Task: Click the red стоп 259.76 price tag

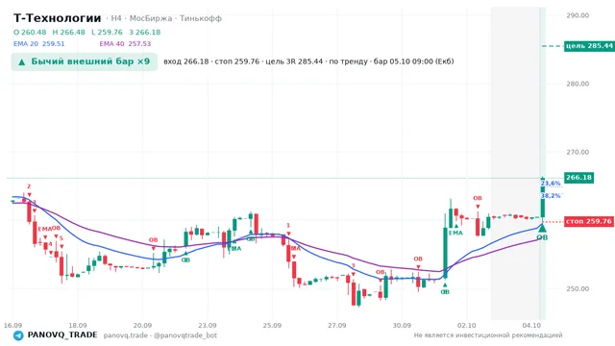Action: 589,222
